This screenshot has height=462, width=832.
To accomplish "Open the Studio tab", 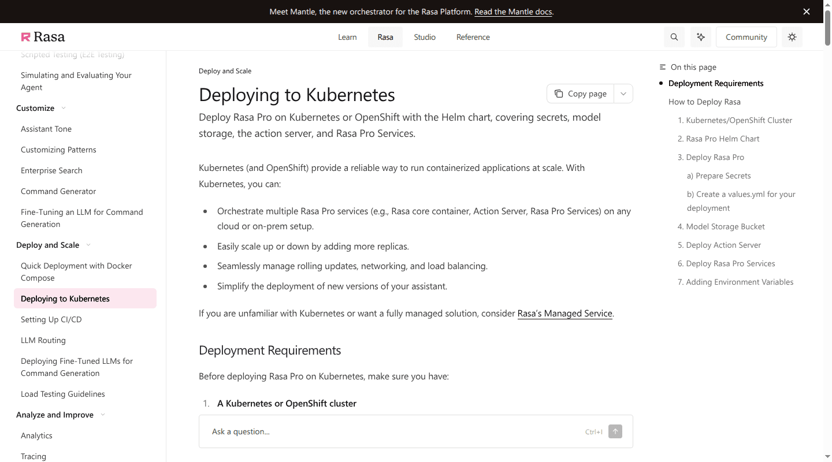I will [425, 37].
